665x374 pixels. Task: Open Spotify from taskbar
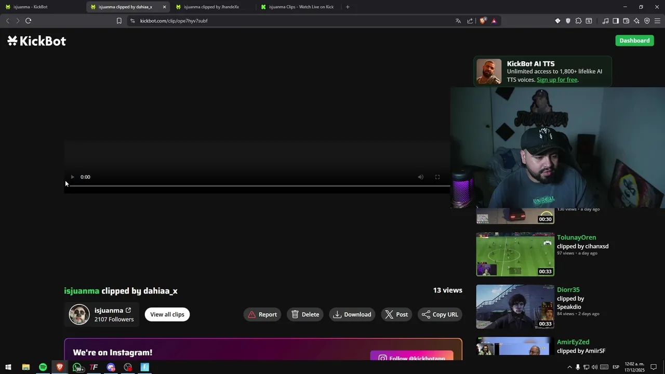[43, 367]
